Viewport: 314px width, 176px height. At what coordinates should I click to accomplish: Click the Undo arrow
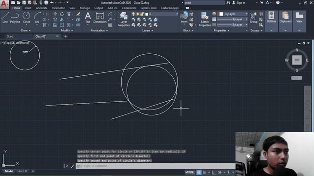coord(52,2)
